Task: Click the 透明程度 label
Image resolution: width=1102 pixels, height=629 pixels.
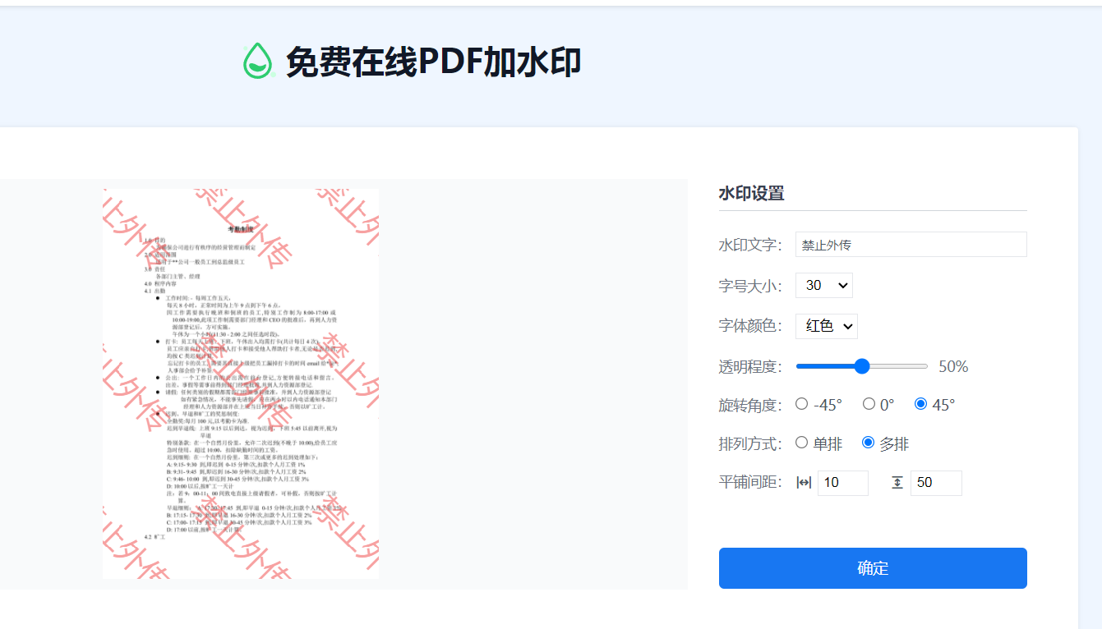Action: point(750,366)
